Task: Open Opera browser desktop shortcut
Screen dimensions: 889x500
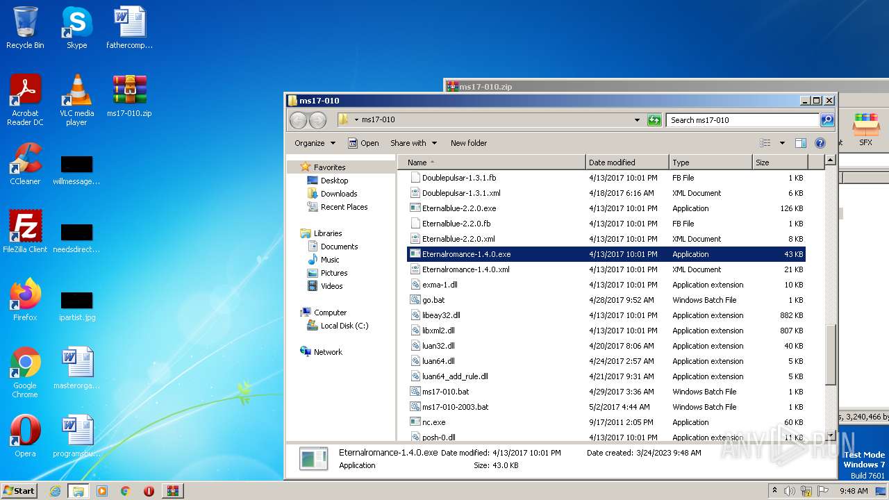Action: tap(25, 435)
